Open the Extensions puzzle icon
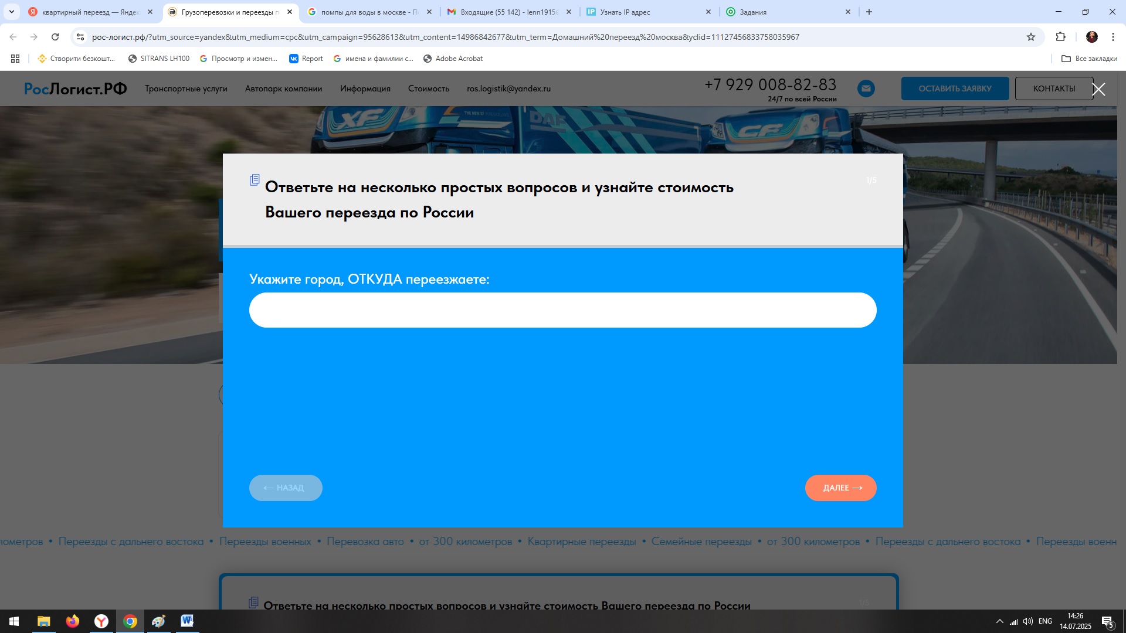 [1060, 37]
